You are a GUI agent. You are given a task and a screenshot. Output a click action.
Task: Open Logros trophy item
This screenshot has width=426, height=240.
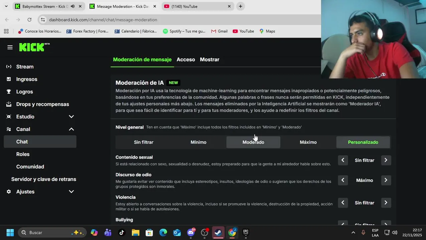[x=24, y=92]
